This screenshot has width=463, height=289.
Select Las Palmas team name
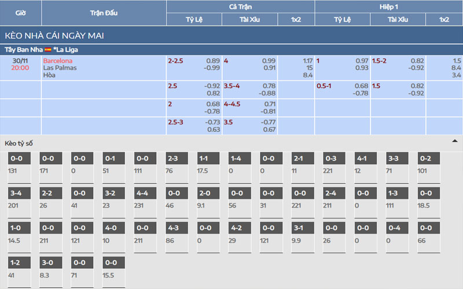[60, 68]
